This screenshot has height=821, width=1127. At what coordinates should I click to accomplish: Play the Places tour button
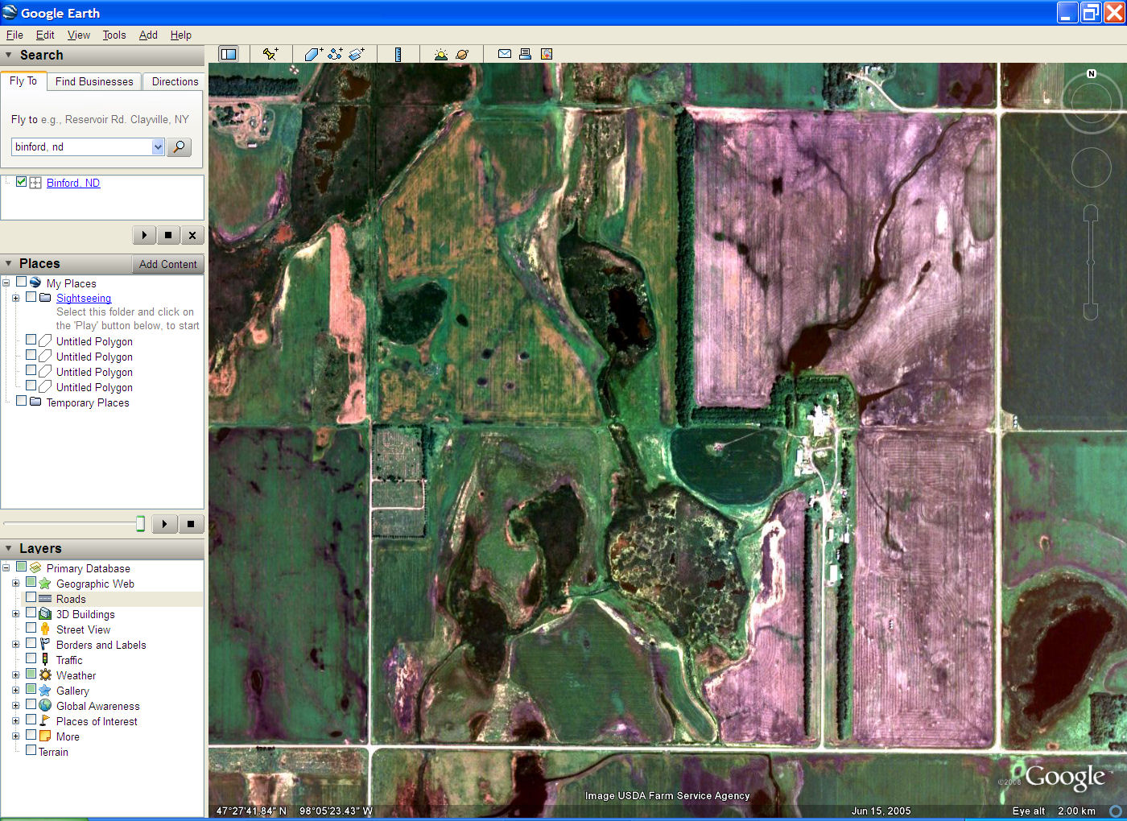[165, 524]
